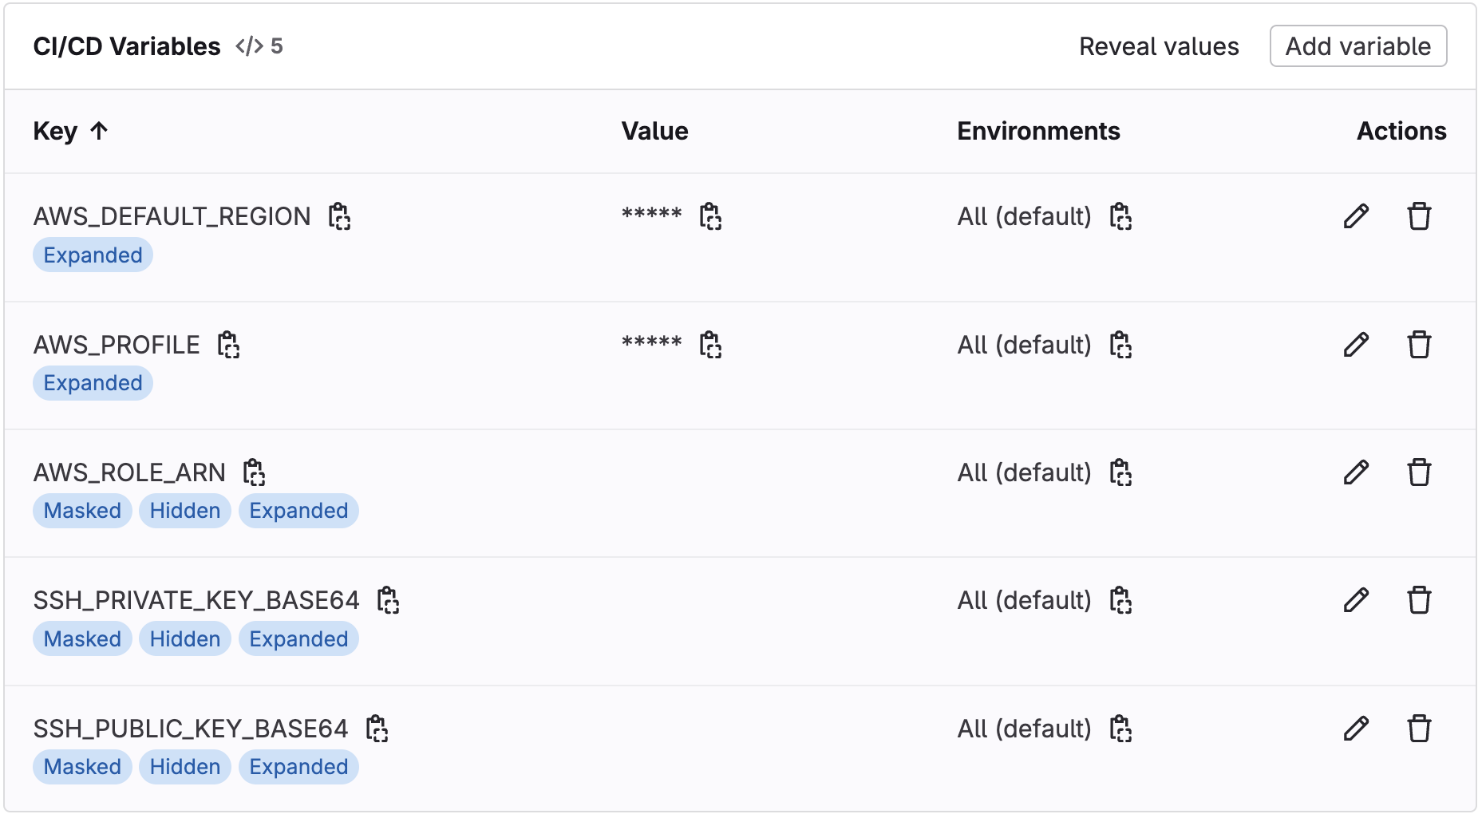Edit the AWS_PROFILE variable
Image resolution: width=1478 pixels, height=814 pixels.
[x=1356, y=344]
